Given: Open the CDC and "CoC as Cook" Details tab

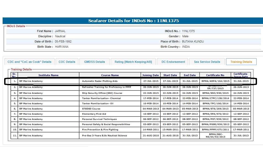Looking at the screenshot, I should [x=30, y=62].
